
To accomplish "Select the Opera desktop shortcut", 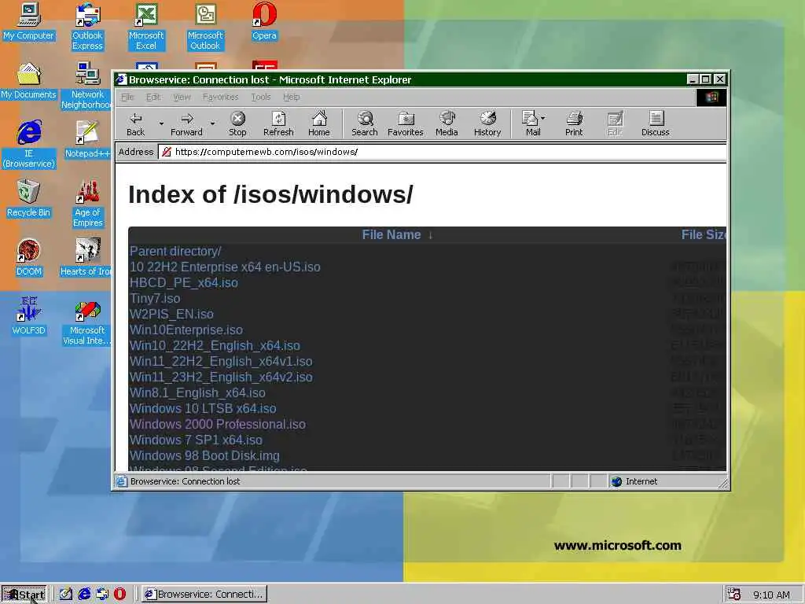I will point(264,21).
